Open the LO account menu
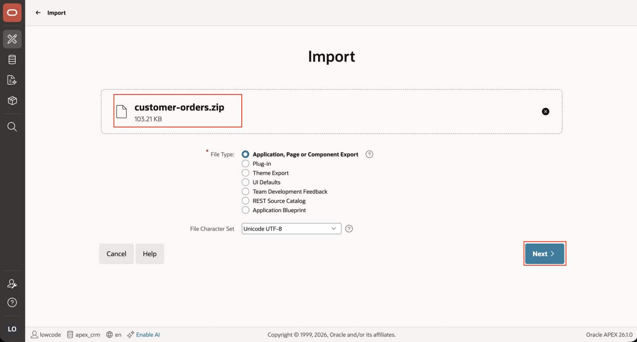637x342 pixels. [12, 329]
